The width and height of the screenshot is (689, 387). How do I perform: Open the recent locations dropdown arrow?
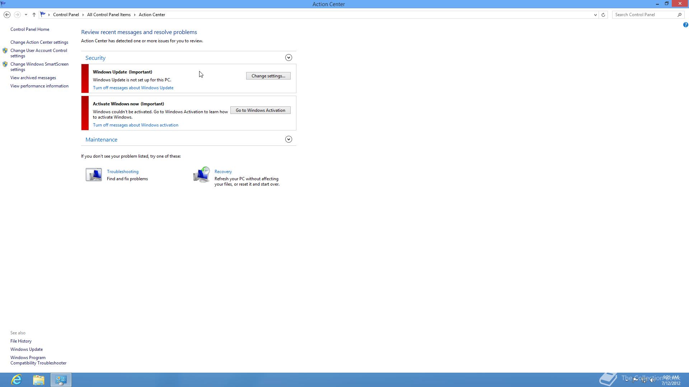tap(26, 15)
